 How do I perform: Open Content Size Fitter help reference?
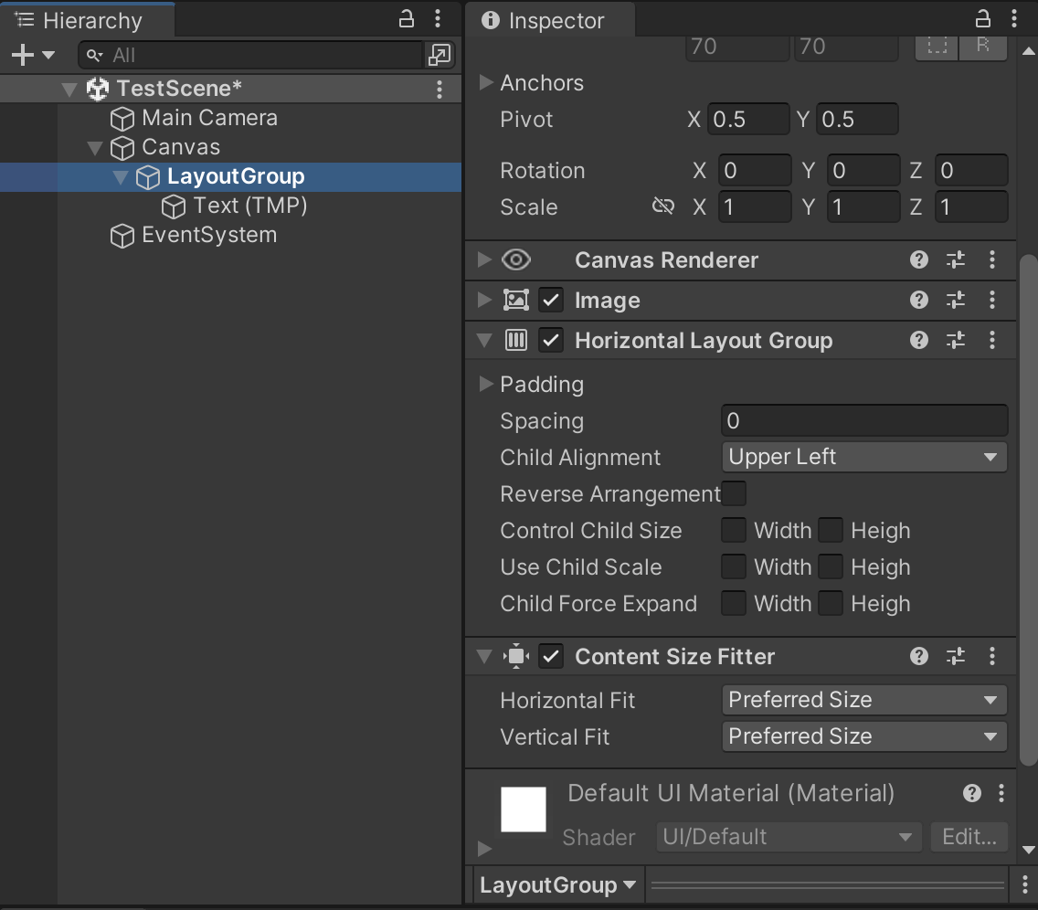pyautogui.click(x=919, y=657)
